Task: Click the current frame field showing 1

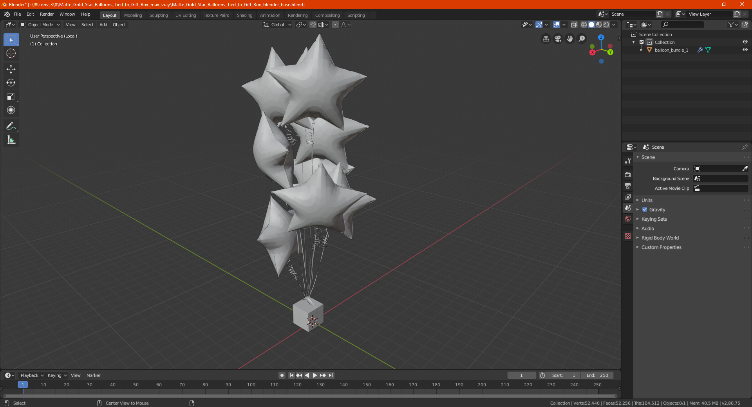Action: click(522, 375)
